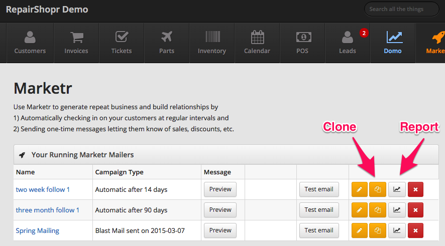This screenshot has height=246, width=445.
Task: Open report chart for Spring Mailing
Action: [397, 230]
